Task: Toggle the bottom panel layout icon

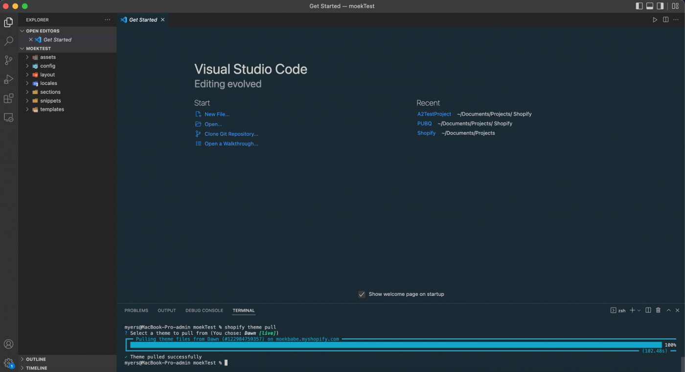Action: point(650,6)
